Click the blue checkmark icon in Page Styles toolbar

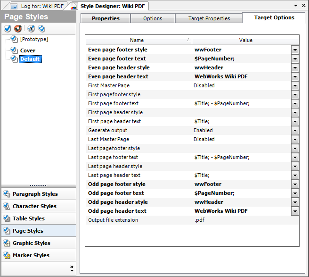click(x=8, y=29)
